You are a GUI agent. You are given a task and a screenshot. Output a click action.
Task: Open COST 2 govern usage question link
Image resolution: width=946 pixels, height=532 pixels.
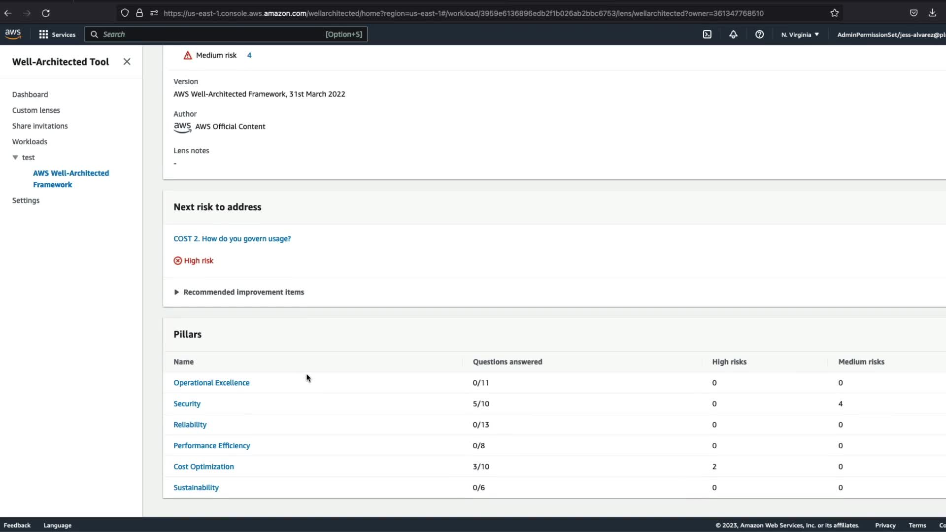tap(232, 239)
